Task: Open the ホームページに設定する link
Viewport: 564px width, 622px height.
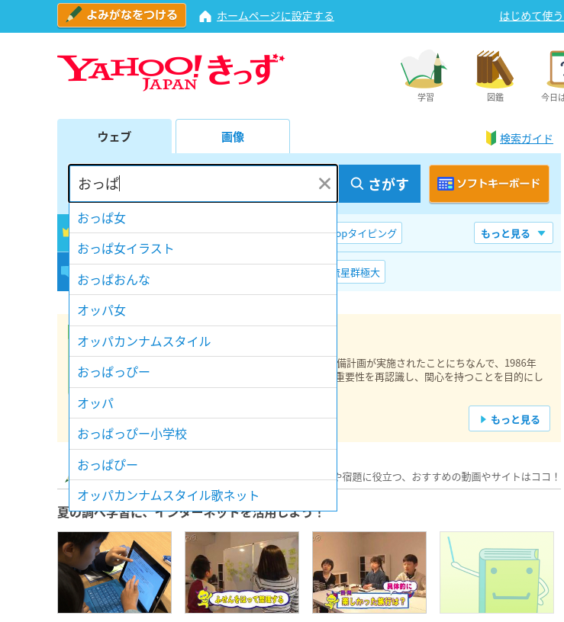Action: point(276,16)
